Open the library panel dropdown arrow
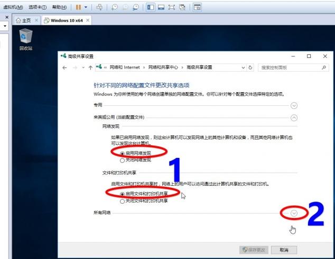 5,26
